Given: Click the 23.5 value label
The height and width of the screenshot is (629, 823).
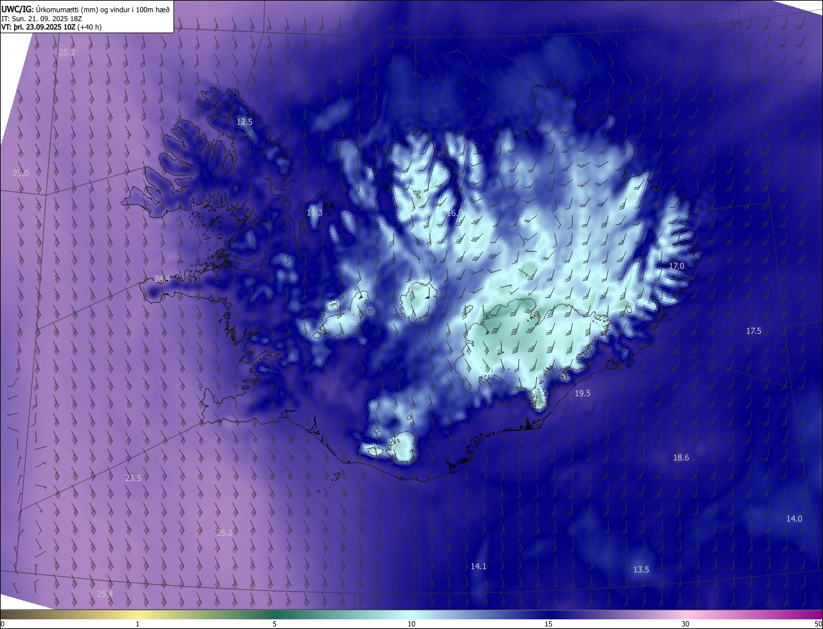Looking at the screenshot, I should click(133, 478).
